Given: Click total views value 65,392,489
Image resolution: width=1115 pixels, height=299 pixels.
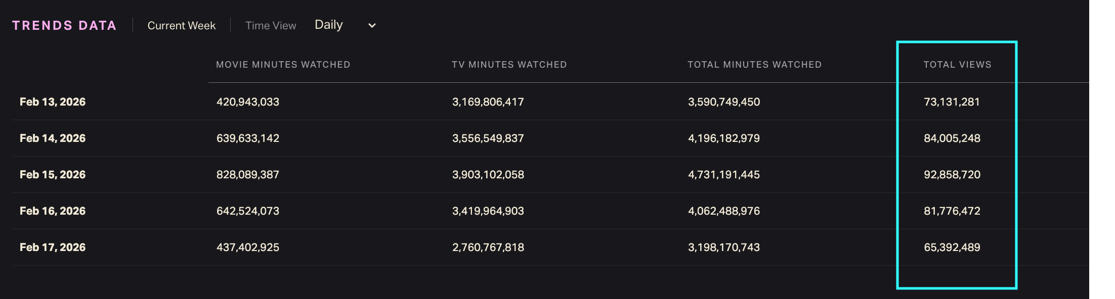Looking at the screenshot, I should point(952,247).
